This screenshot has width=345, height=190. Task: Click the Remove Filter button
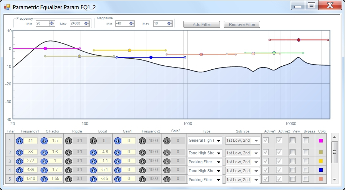click(242, 24)
